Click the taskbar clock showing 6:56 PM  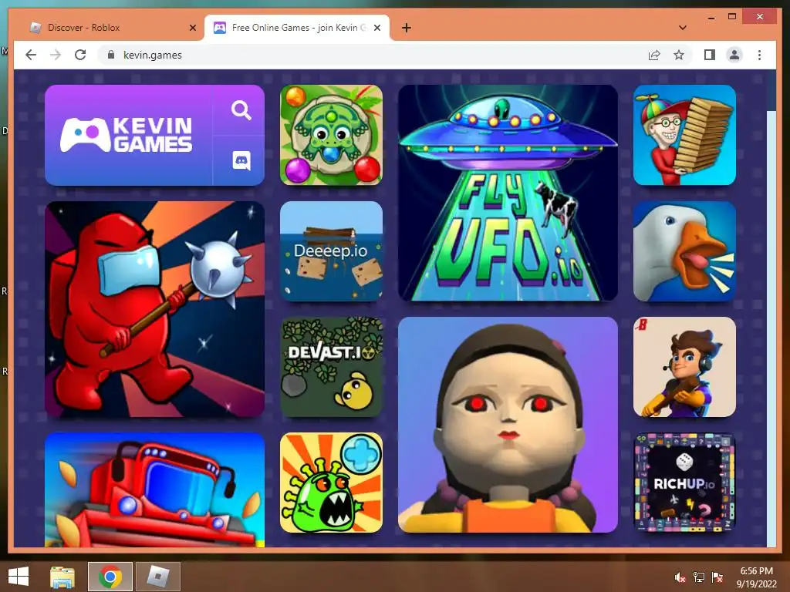point(756,577)
